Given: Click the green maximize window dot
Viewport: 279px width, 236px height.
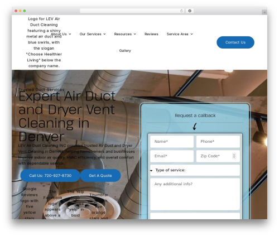Looking at the screenshot, I should [25, 11].
